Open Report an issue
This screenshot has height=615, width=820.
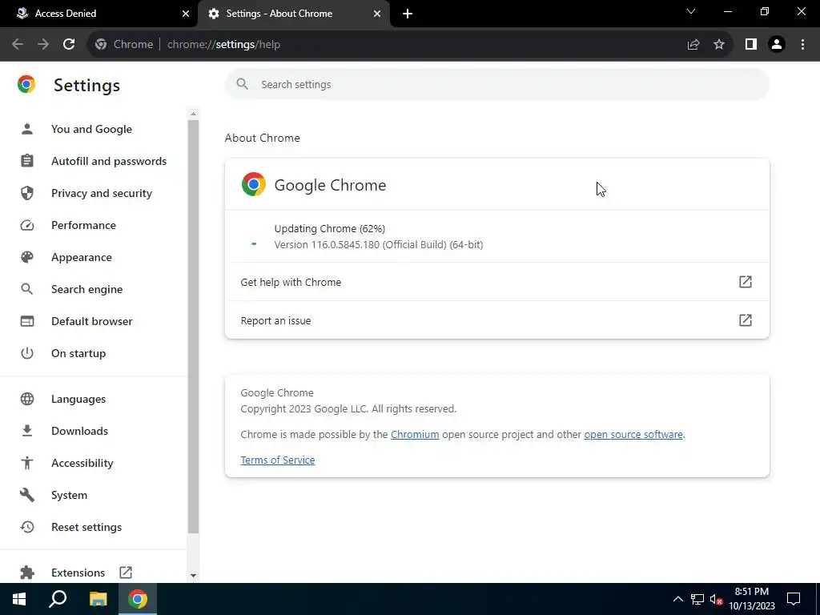click(496, 320)
